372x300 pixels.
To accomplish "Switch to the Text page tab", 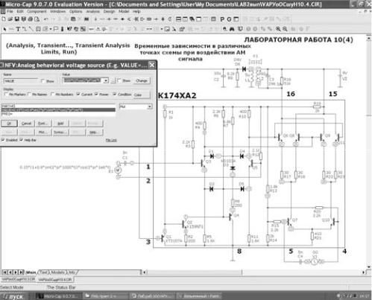I will pos(43,272).
